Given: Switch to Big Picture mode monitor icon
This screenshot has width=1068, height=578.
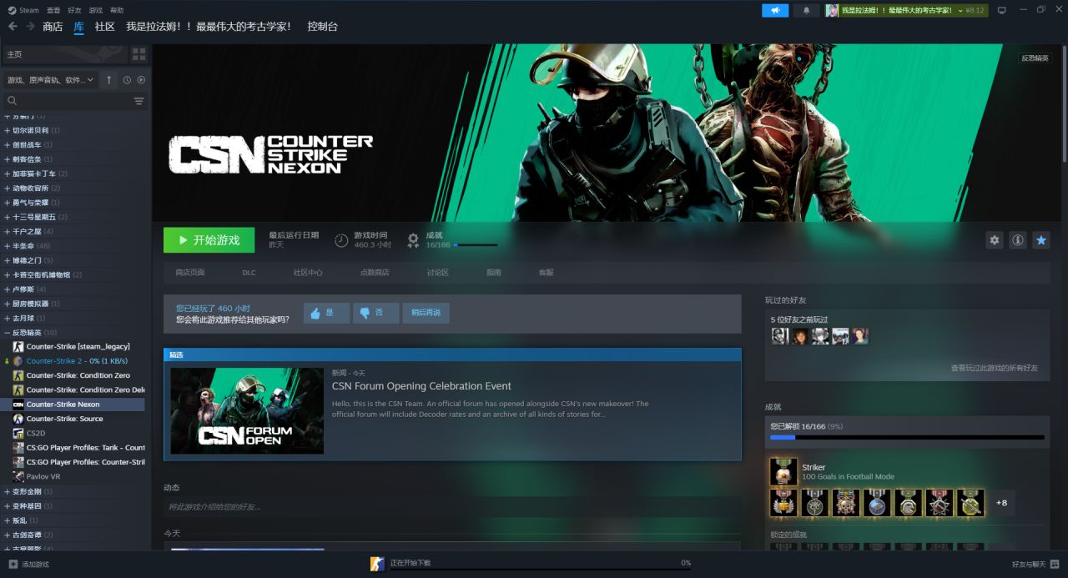Looking at the screenshot, I should pyautogui.click(x=1001, y=10).
